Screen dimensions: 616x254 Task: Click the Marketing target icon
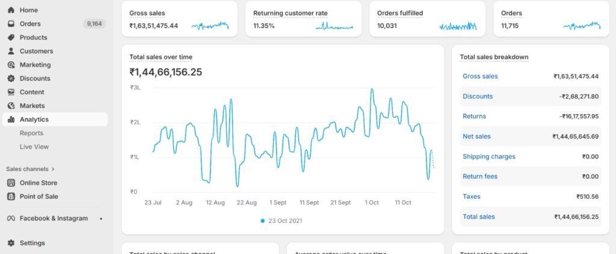pyautogui.click(x=11, y=65)
